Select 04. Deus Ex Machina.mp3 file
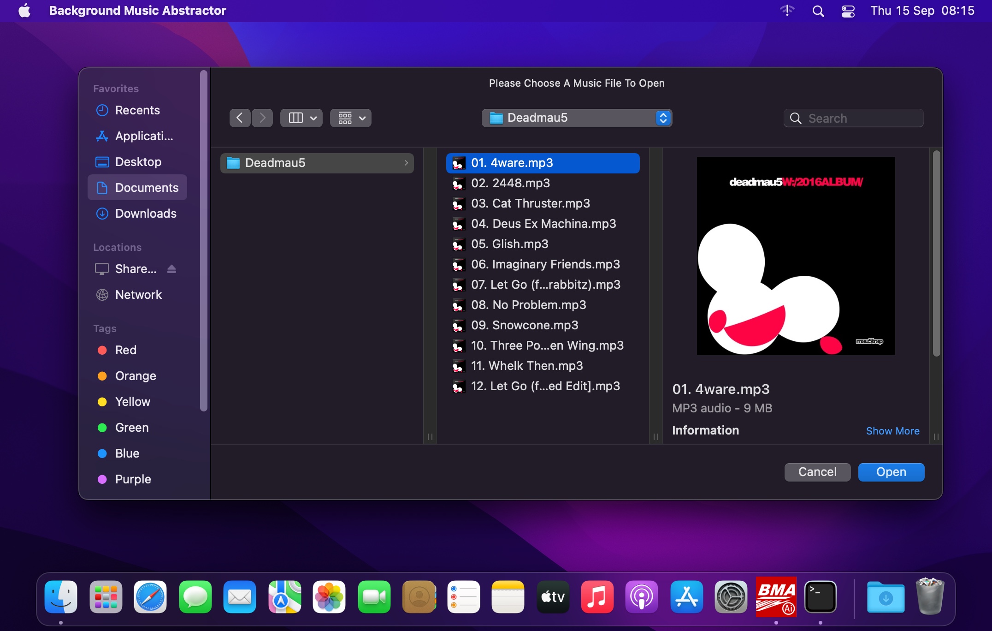 pyautogui.click(x=543, y=224)
